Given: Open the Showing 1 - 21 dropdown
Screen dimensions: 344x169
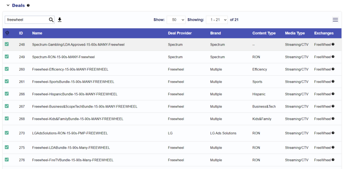Looking at the screenshot, I should [x=217, y=20].
